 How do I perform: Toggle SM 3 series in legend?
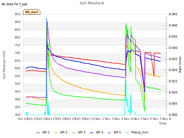(x=79, y=132)
